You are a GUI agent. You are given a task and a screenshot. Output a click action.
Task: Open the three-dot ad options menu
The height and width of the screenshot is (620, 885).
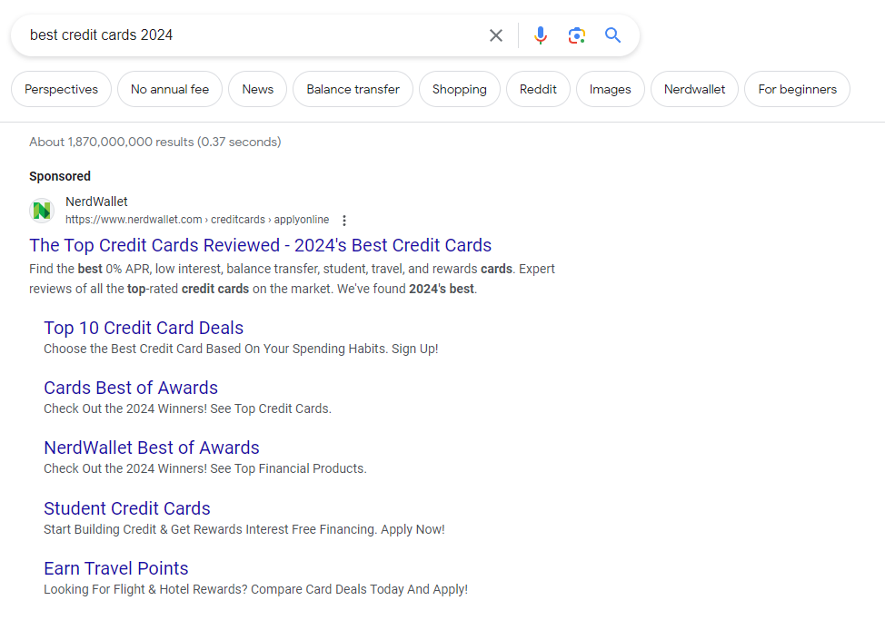(344, 221)
